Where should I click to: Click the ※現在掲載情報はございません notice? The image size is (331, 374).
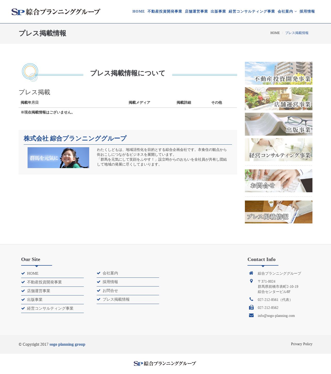pyautogui.click(x=47, y=112)
